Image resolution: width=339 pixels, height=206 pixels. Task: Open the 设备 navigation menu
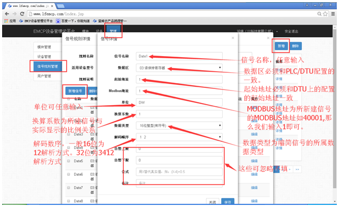click(99, 31)
